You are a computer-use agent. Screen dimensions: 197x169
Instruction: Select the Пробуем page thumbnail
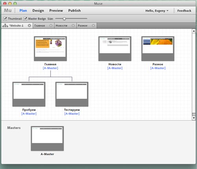(29, 94)
